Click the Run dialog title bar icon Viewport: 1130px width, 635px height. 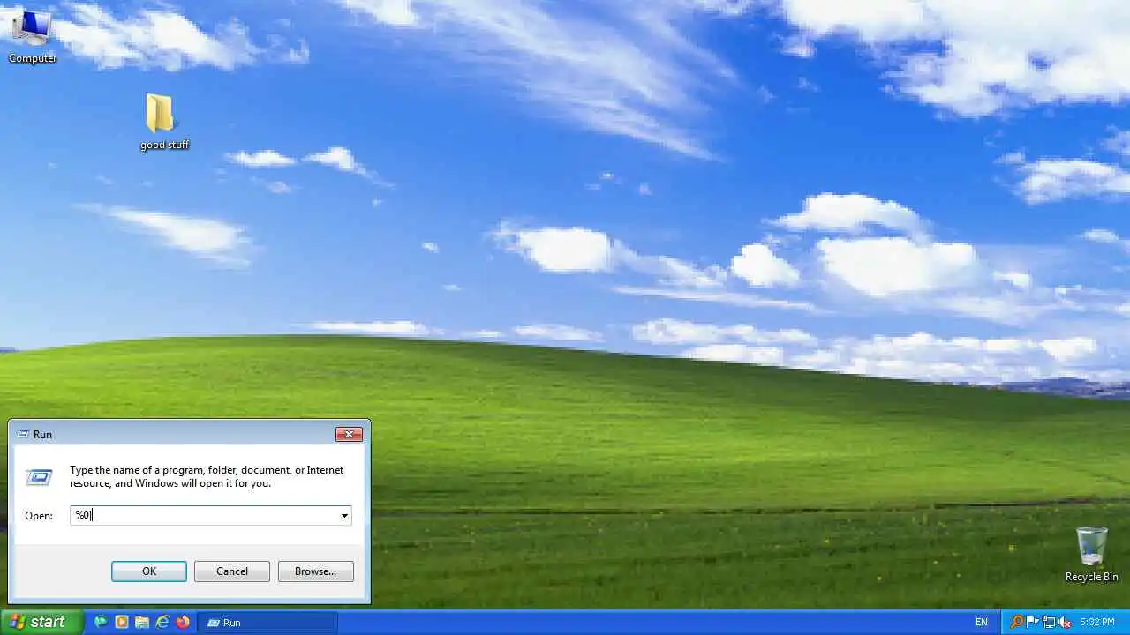point(23,434)
